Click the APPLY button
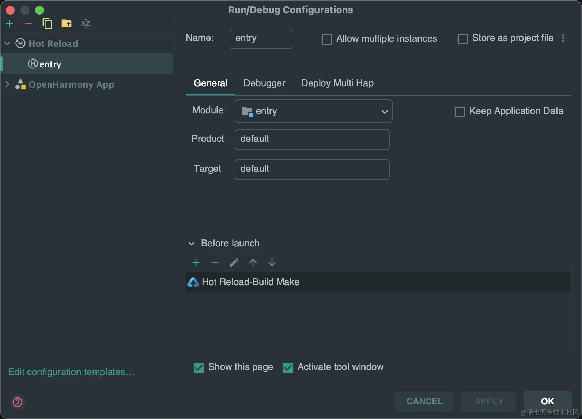The height and width of the screenshot is (419, 582). [x=489, y=401]
